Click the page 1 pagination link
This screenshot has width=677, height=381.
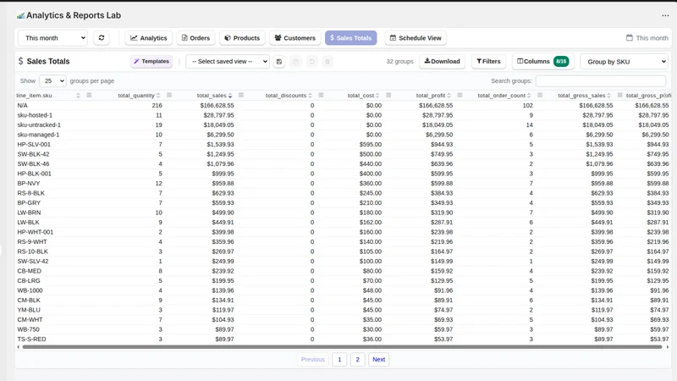pyautogui.click(x=339, y=359)
